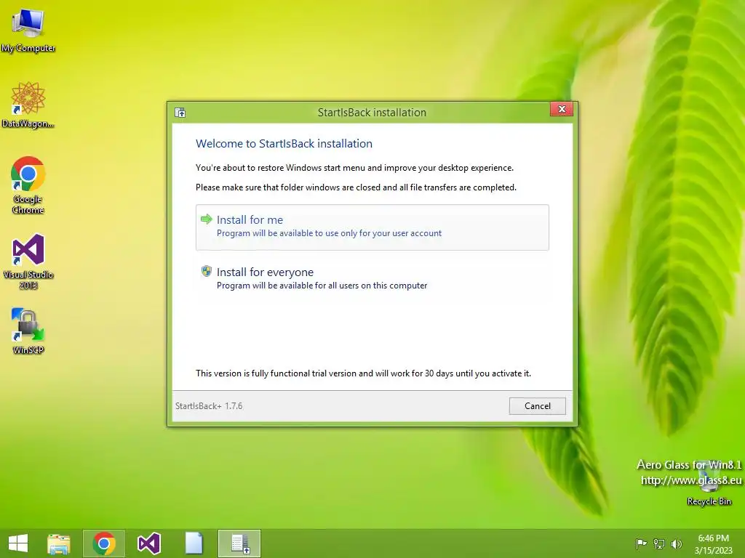Choose Install for me option
The height and width of the screenshot is (558, 745).
pos(372,227)
